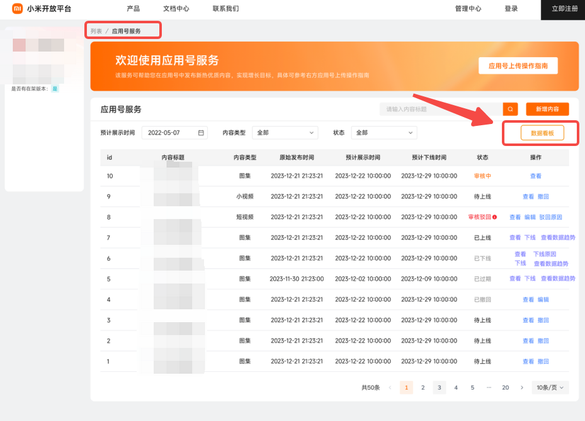Go to page 3 in pagination
Screen dimensions: 585x421
(x=440, y=388)
